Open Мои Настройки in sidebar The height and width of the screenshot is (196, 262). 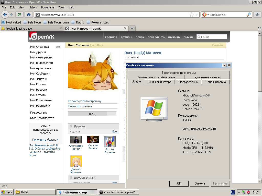pos(40,106)
